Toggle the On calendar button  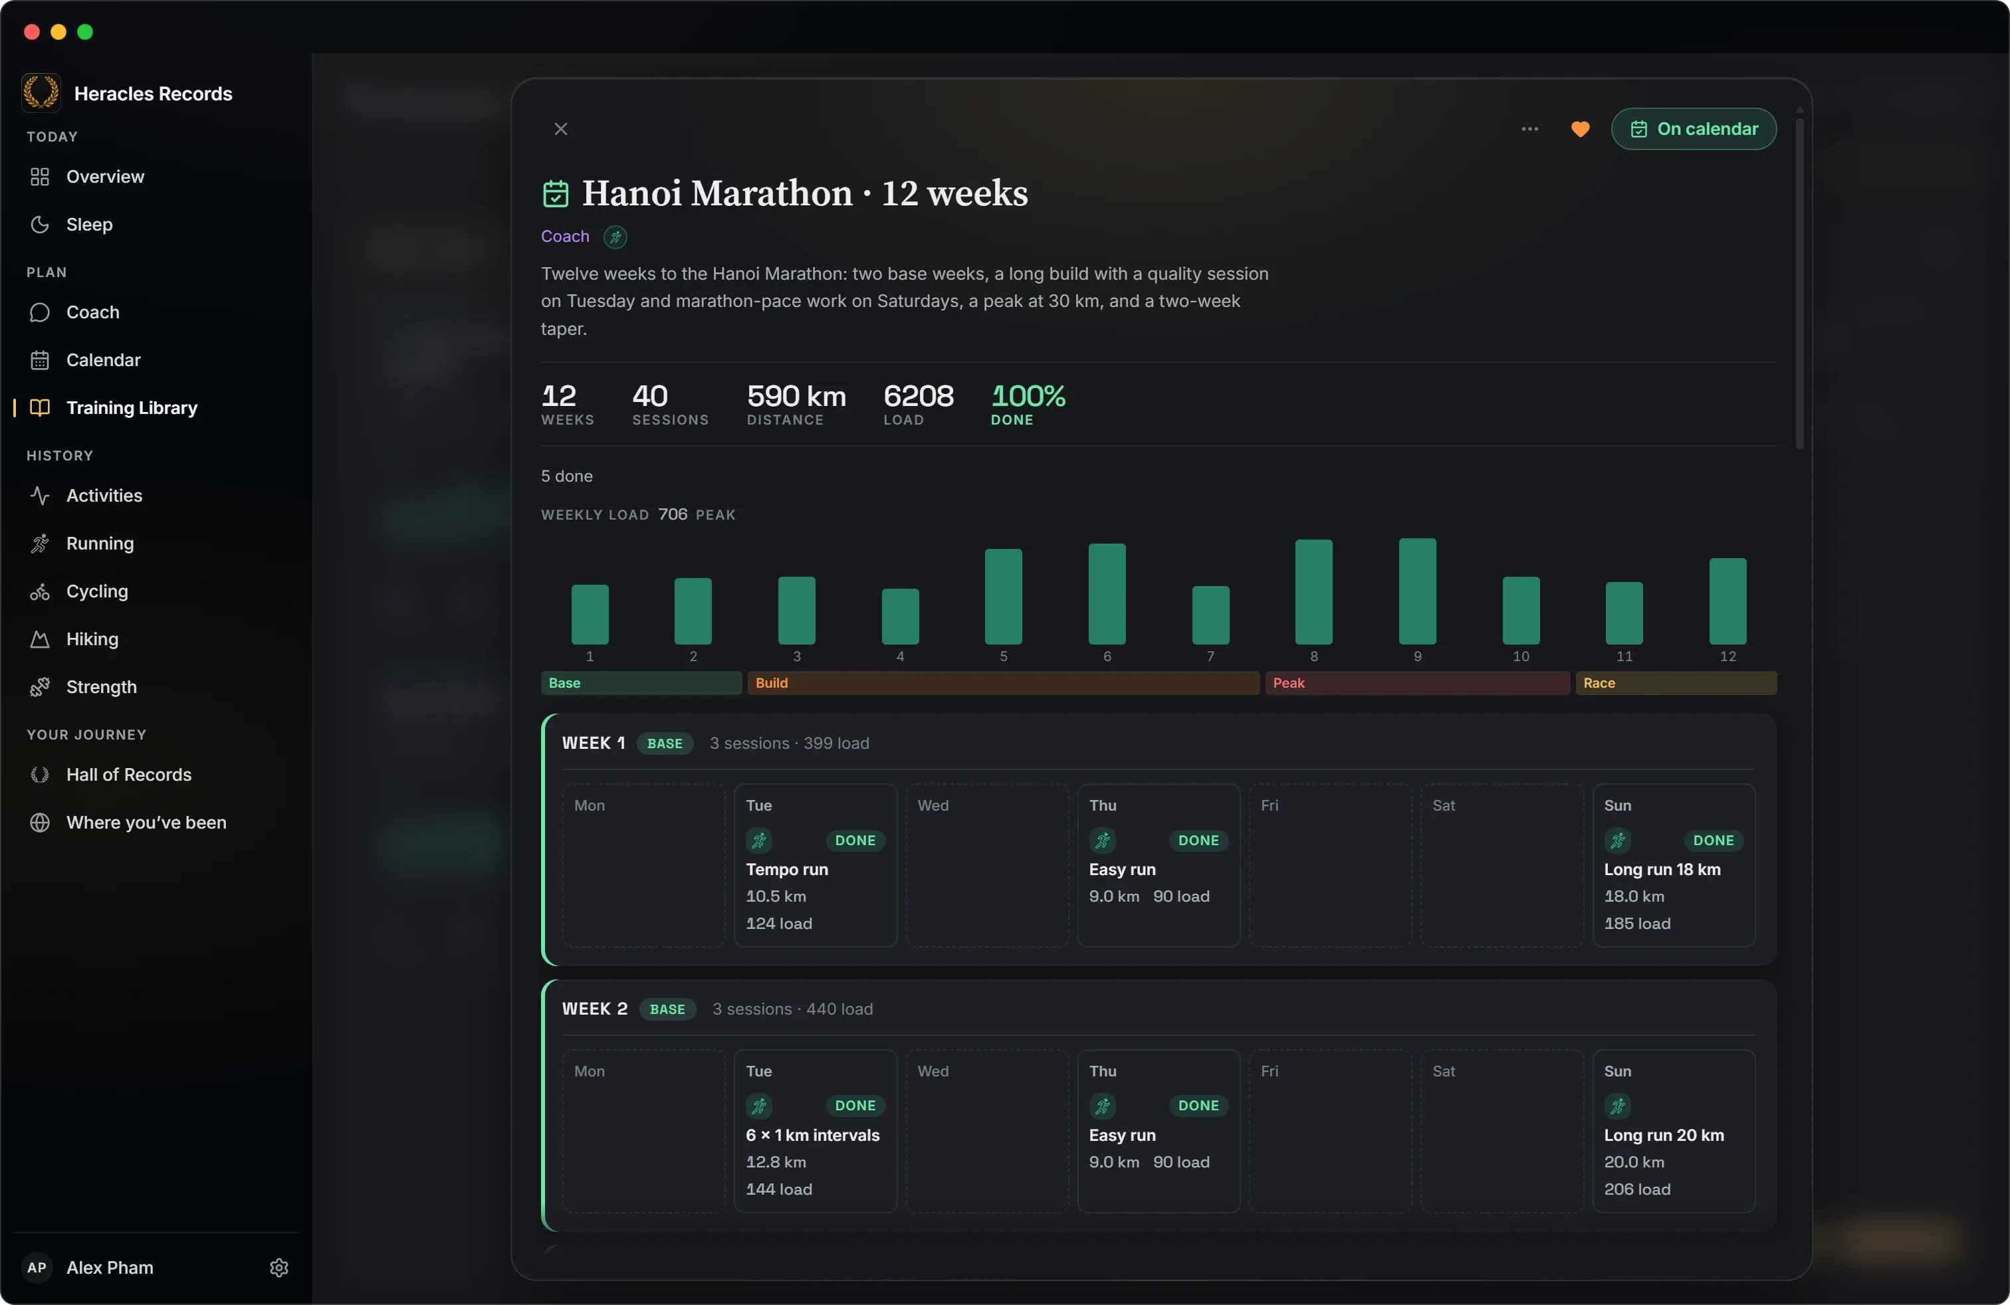pyautogui.click(x=1694, y=129)
